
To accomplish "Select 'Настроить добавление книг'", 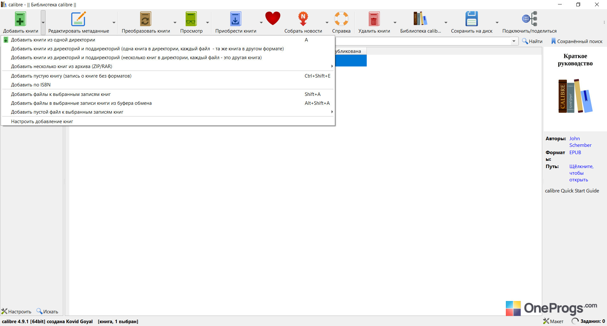I will click(x=168, y=122).
